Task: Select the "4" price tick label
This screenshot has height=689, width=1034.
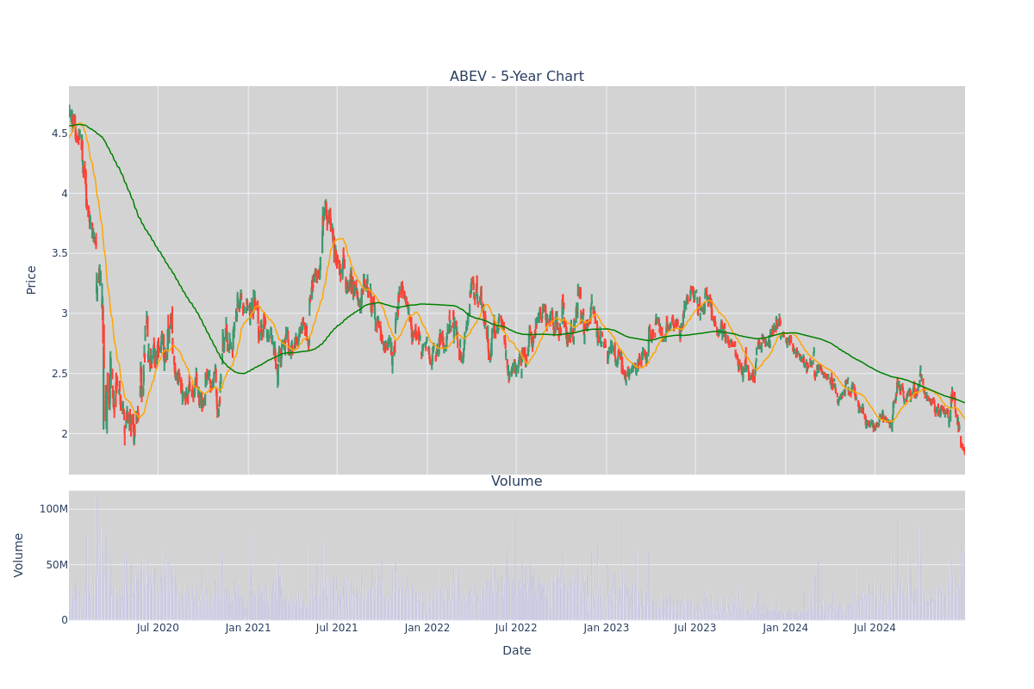Action: (64, 194)
